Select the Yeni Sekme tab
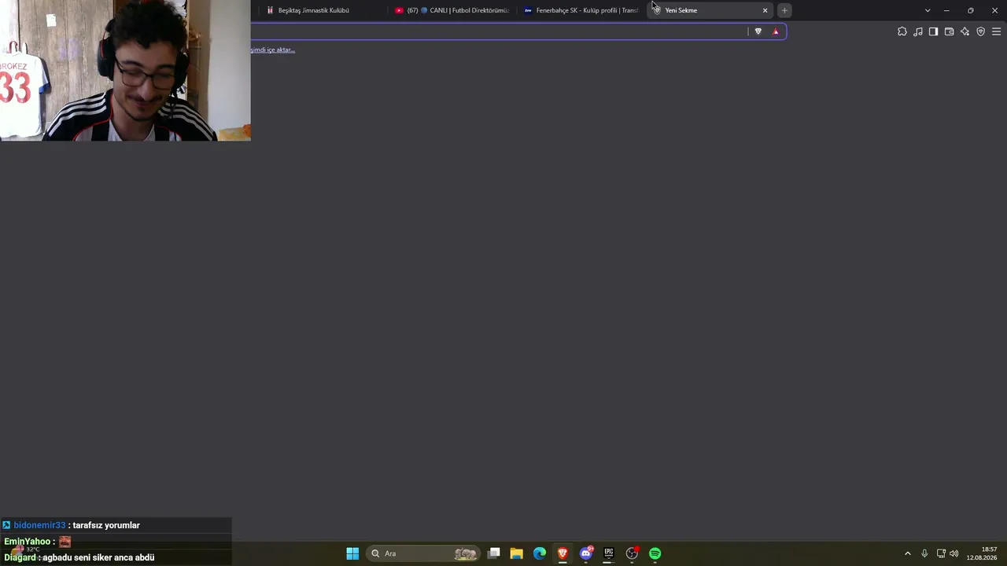This screenshot has height=566, width=1007. coord(710,10)
